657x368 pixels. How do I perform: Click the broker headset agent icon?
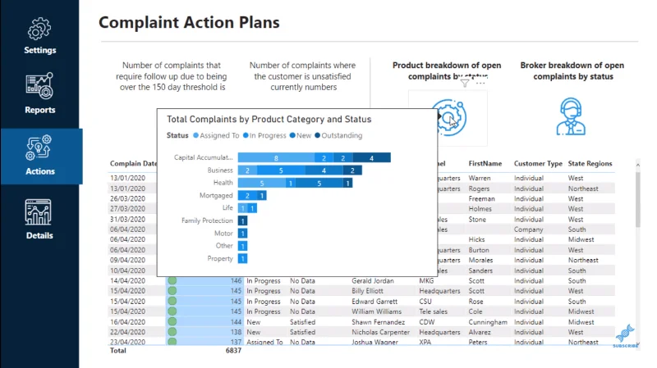(571, 116)
